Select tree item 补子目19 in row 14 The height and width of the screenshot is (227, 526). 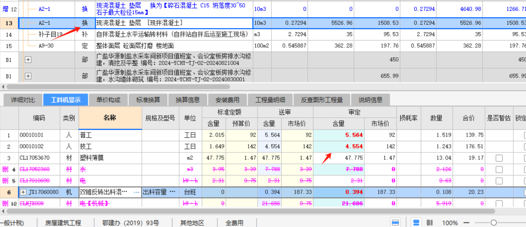[x=50, y=35]
